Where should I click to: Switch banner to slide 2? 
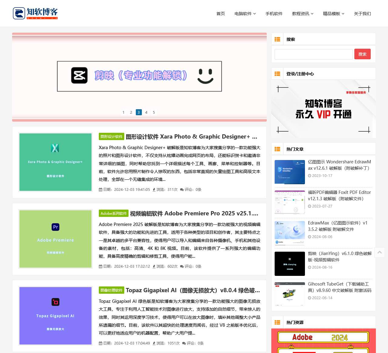(131, 112)
